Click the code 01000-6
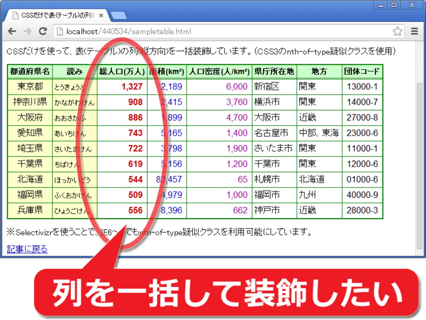 click(362, 180)
